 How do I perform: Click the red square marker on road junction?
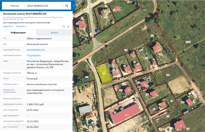tap(82, 50)
